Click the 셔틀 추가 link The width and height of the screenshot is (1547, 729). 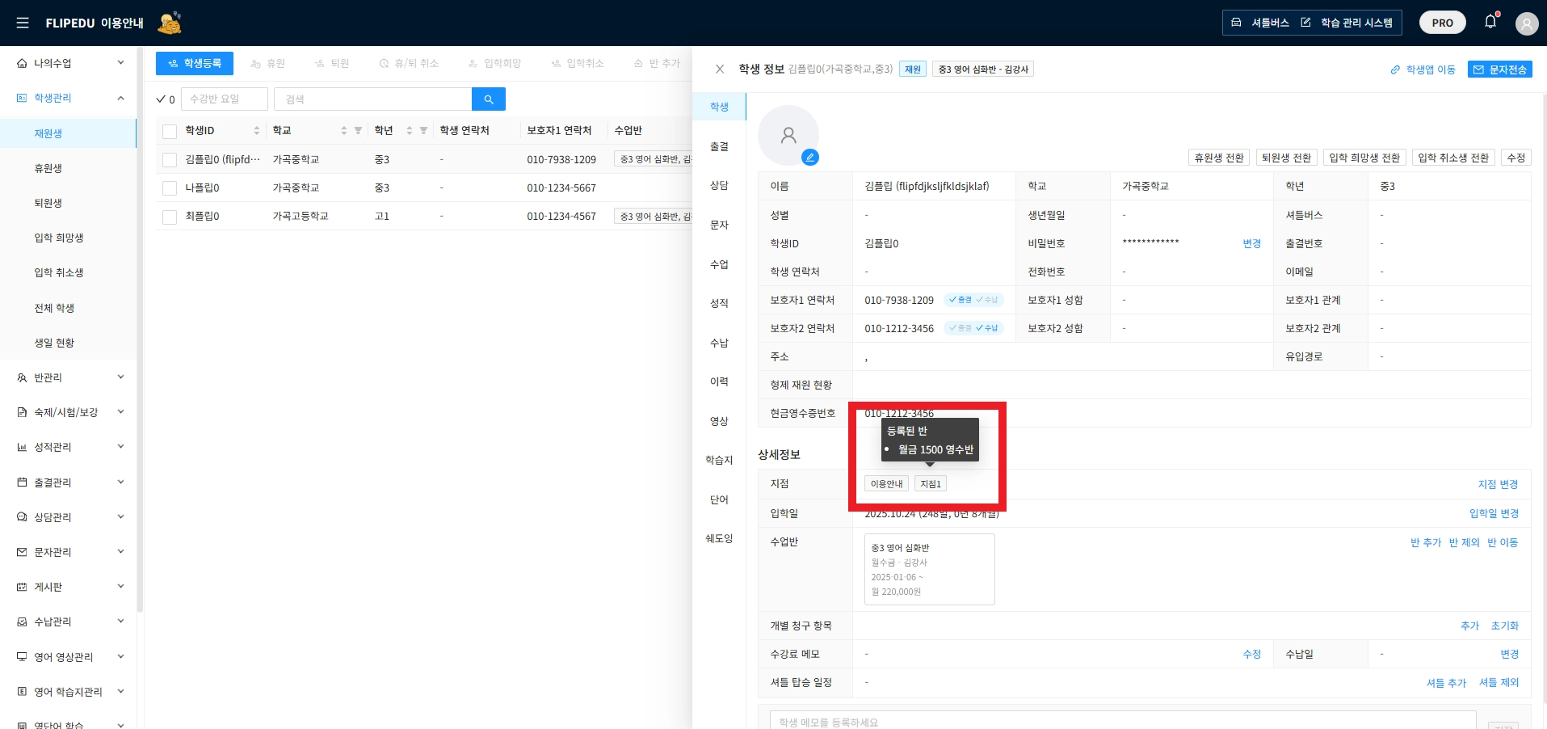coord(1446,683)
